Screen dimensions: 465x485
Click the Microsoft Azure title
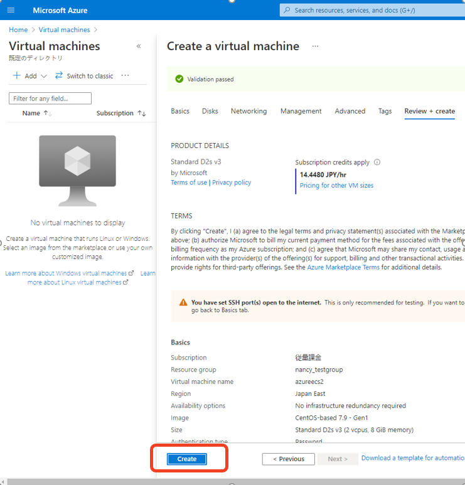point(60,11)
